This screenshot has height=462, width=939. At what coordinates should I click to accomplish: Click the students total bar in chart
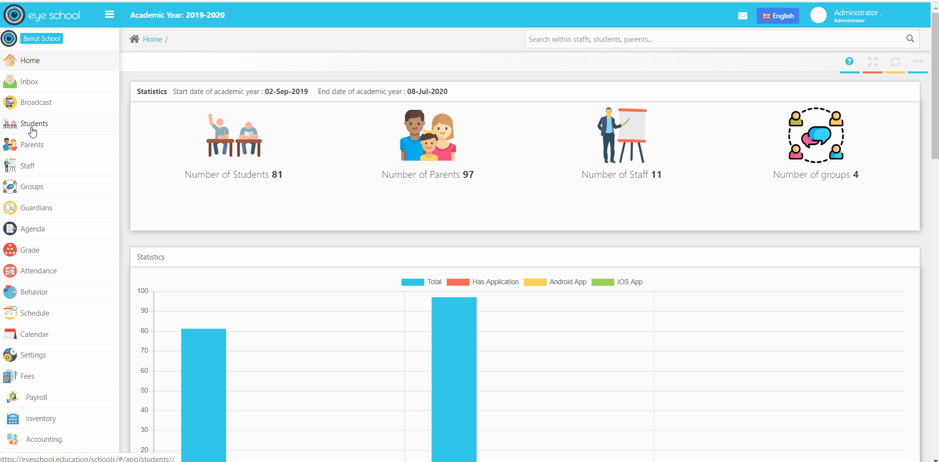pos(203,395)
